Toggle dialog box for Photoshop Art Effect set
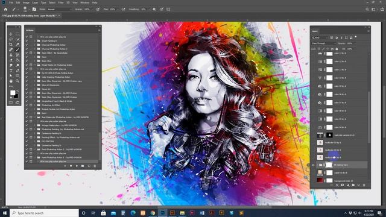Viewport: 386px width, 217px height. 31,105
